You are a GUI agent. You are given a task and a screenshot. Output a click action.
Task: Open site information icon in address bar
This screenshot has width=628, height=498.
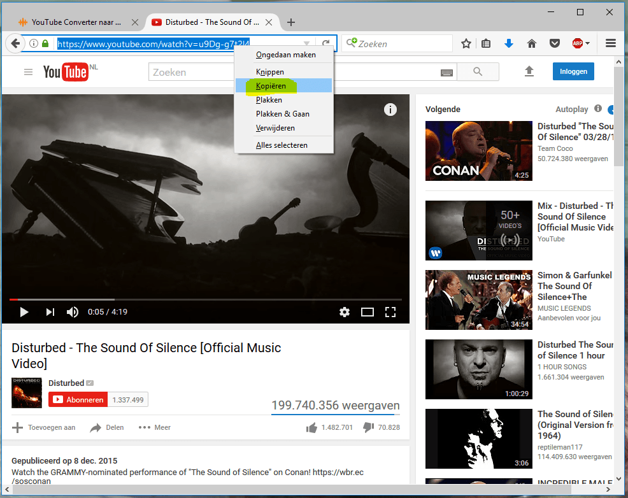pos(34,43)
